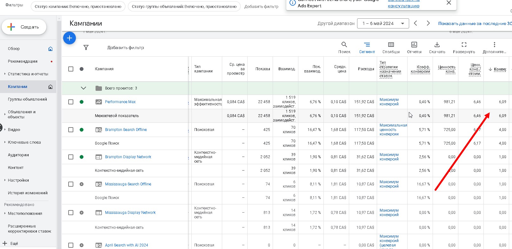
Task: Open the Поиск search tool
Action: 344,48
